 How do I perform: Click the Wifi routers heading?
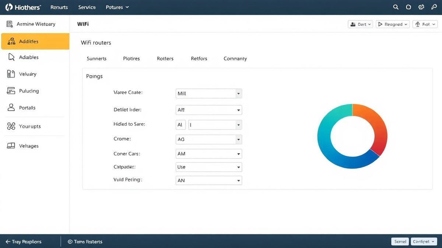pyautogui.click(x=96, y=43)
